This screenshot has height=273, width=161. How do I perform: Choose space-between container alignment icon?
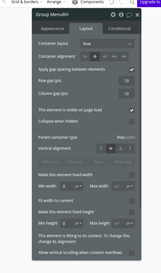coord(114,56)
